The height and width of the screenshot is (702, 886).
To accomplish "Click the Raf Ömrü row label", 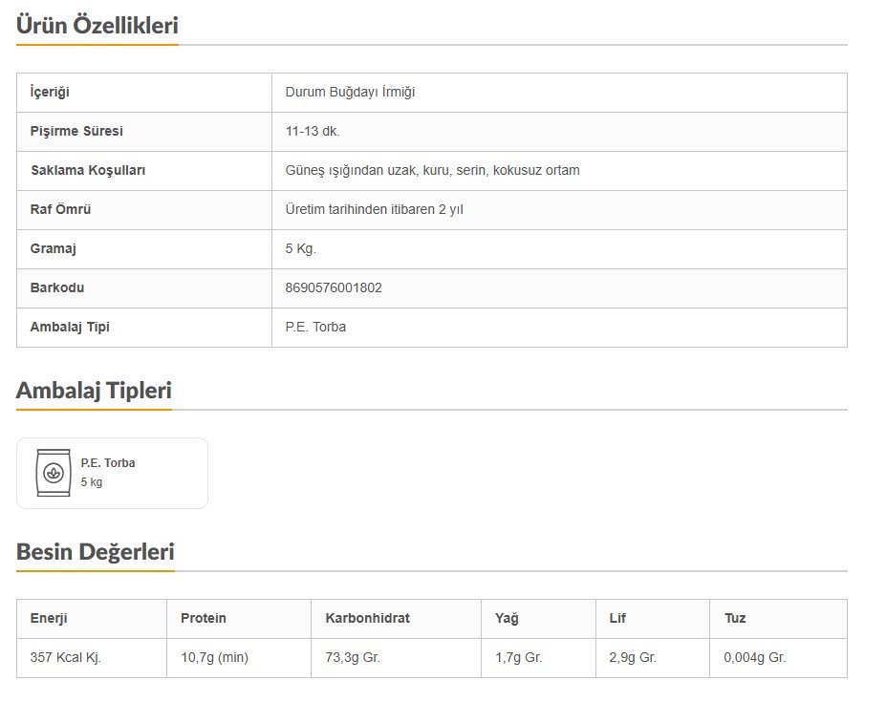I will tap(61, 210).
